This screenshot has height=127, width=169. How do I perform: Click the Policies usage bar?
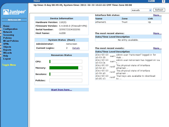point(66,80)
